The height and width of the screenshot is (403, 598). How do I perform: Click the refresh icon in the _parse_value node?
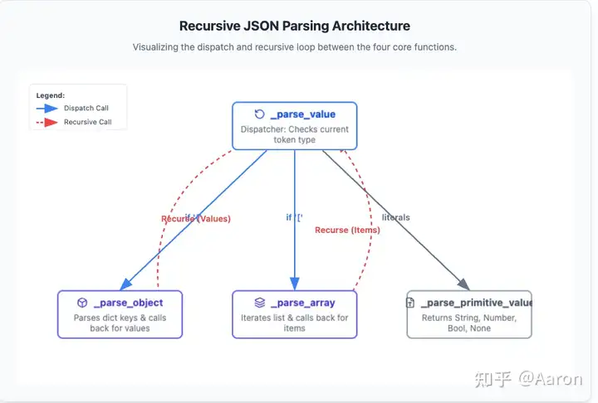[x=259, y=114]
